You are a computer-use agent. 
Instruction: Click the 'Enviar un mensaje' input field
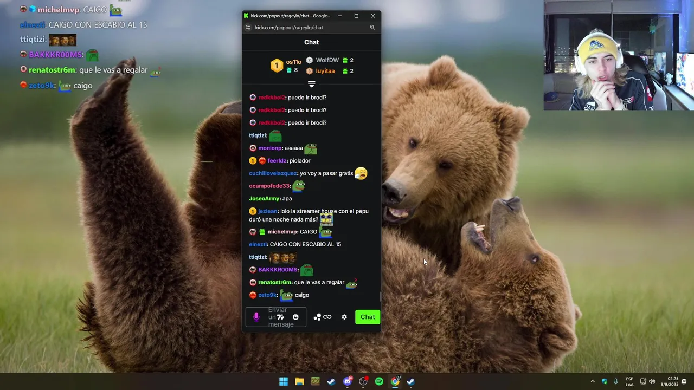276,317
